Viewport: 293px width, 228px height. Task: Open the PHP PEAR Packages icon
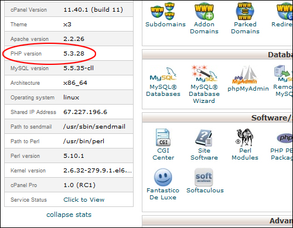click(285, 138)
